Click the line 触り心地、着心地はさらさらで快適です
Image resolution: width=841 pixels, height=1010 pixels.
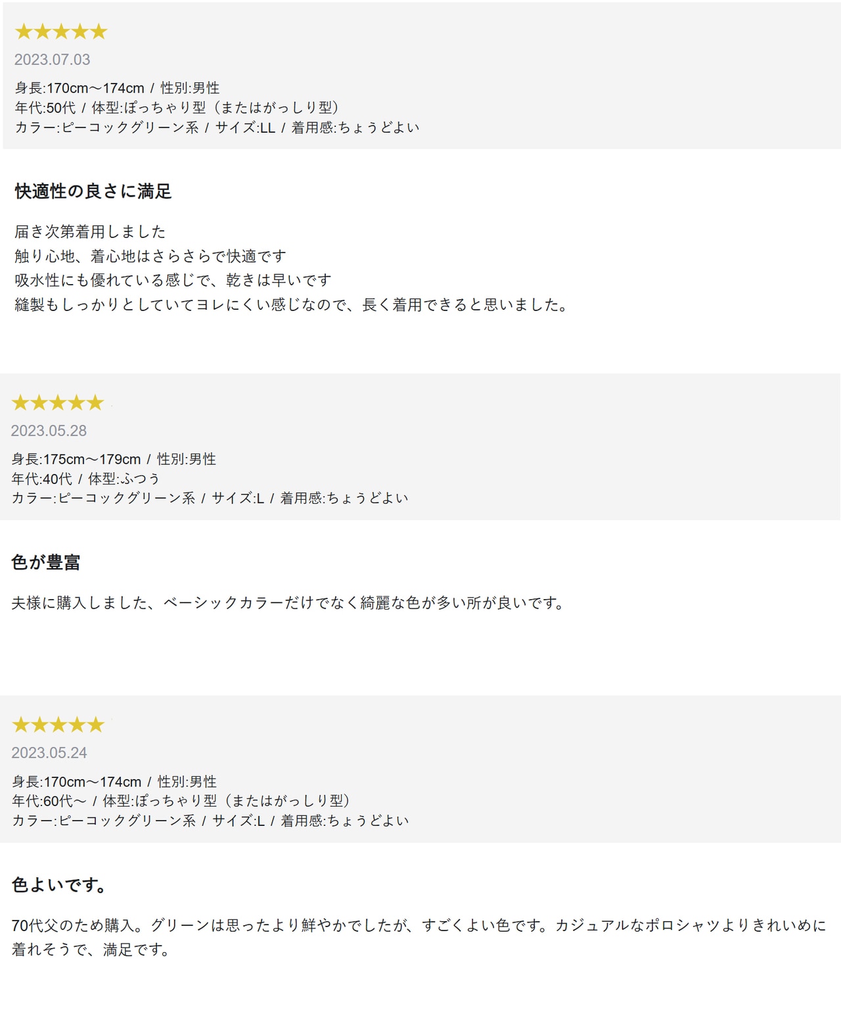[150, 256]
